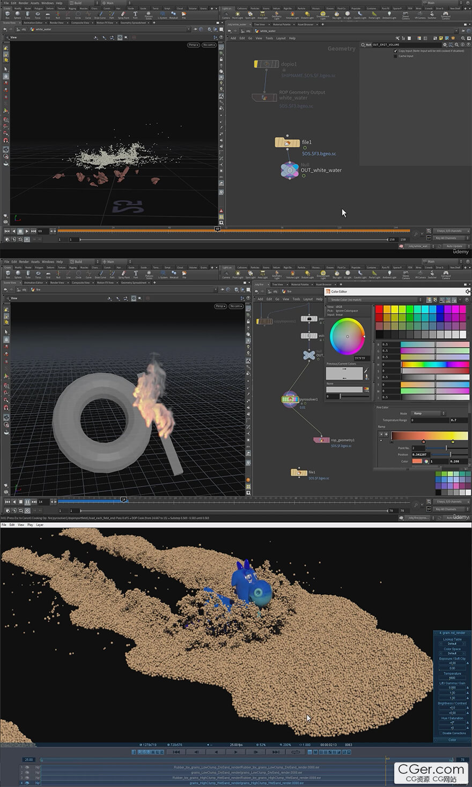Switch to Geometry Spreadsheet tab in white_water window
Viewport: 472px width, 787px height.
tap(134, 23)
